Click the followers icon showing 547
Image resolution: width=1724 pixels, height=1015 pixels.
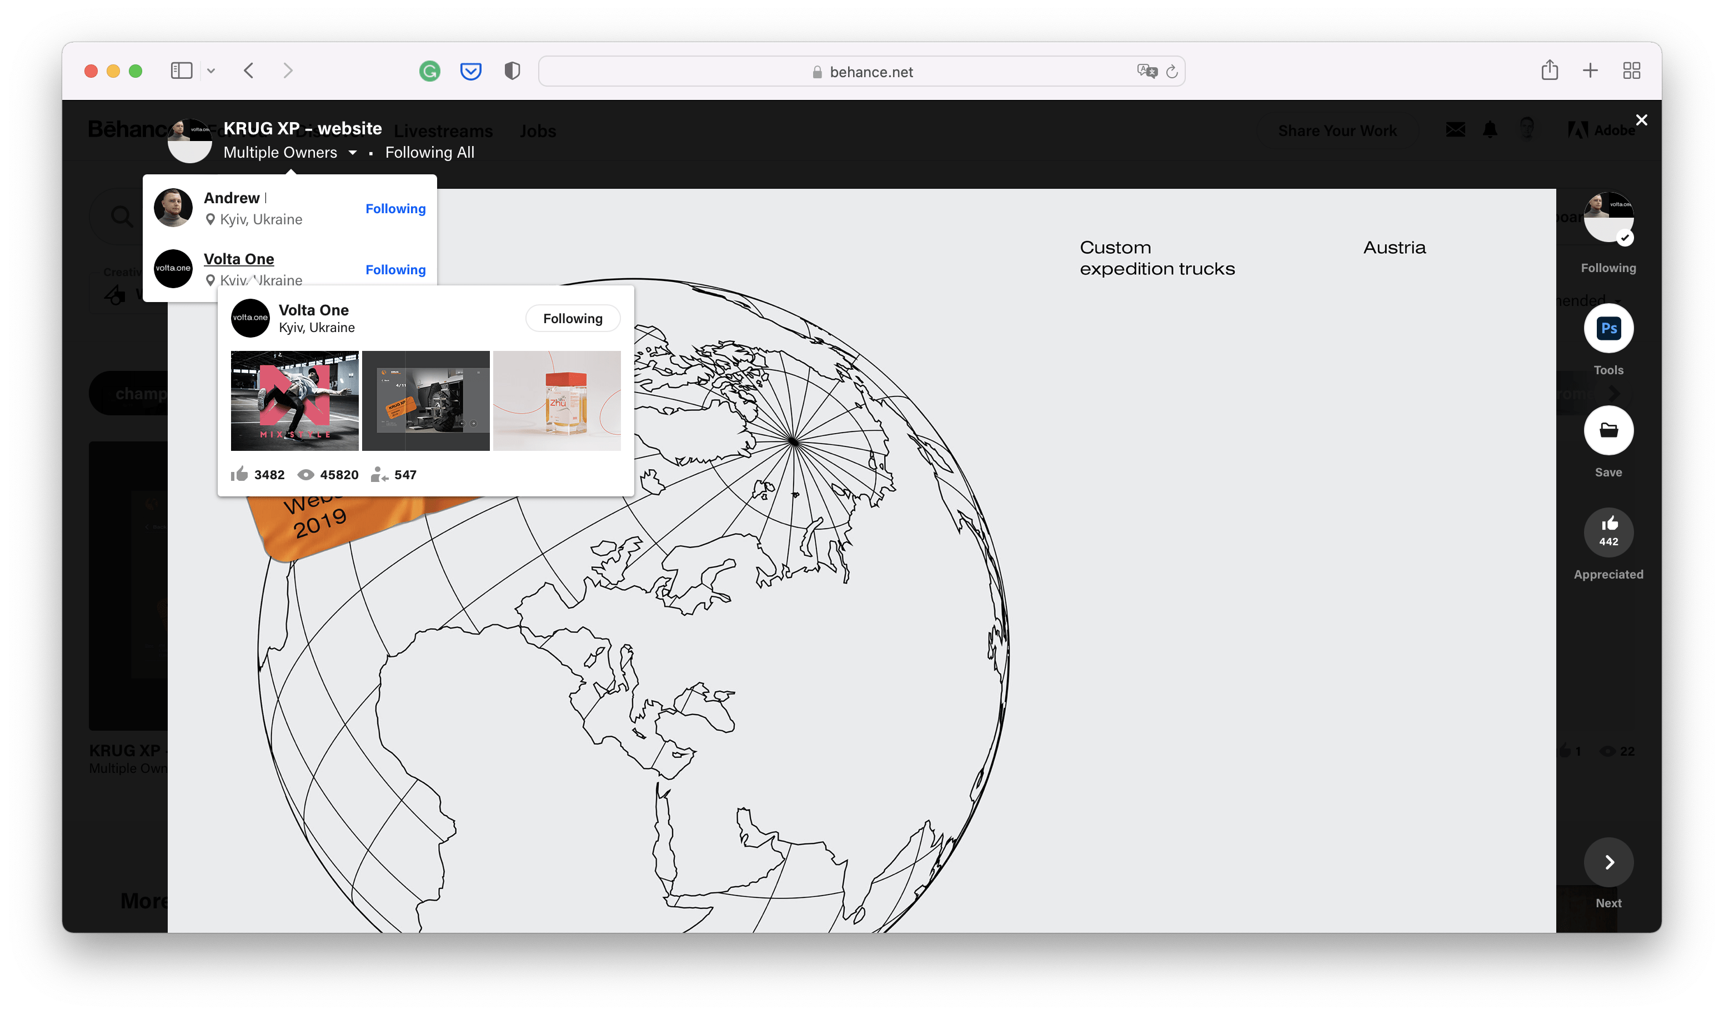tap(380, 475)
